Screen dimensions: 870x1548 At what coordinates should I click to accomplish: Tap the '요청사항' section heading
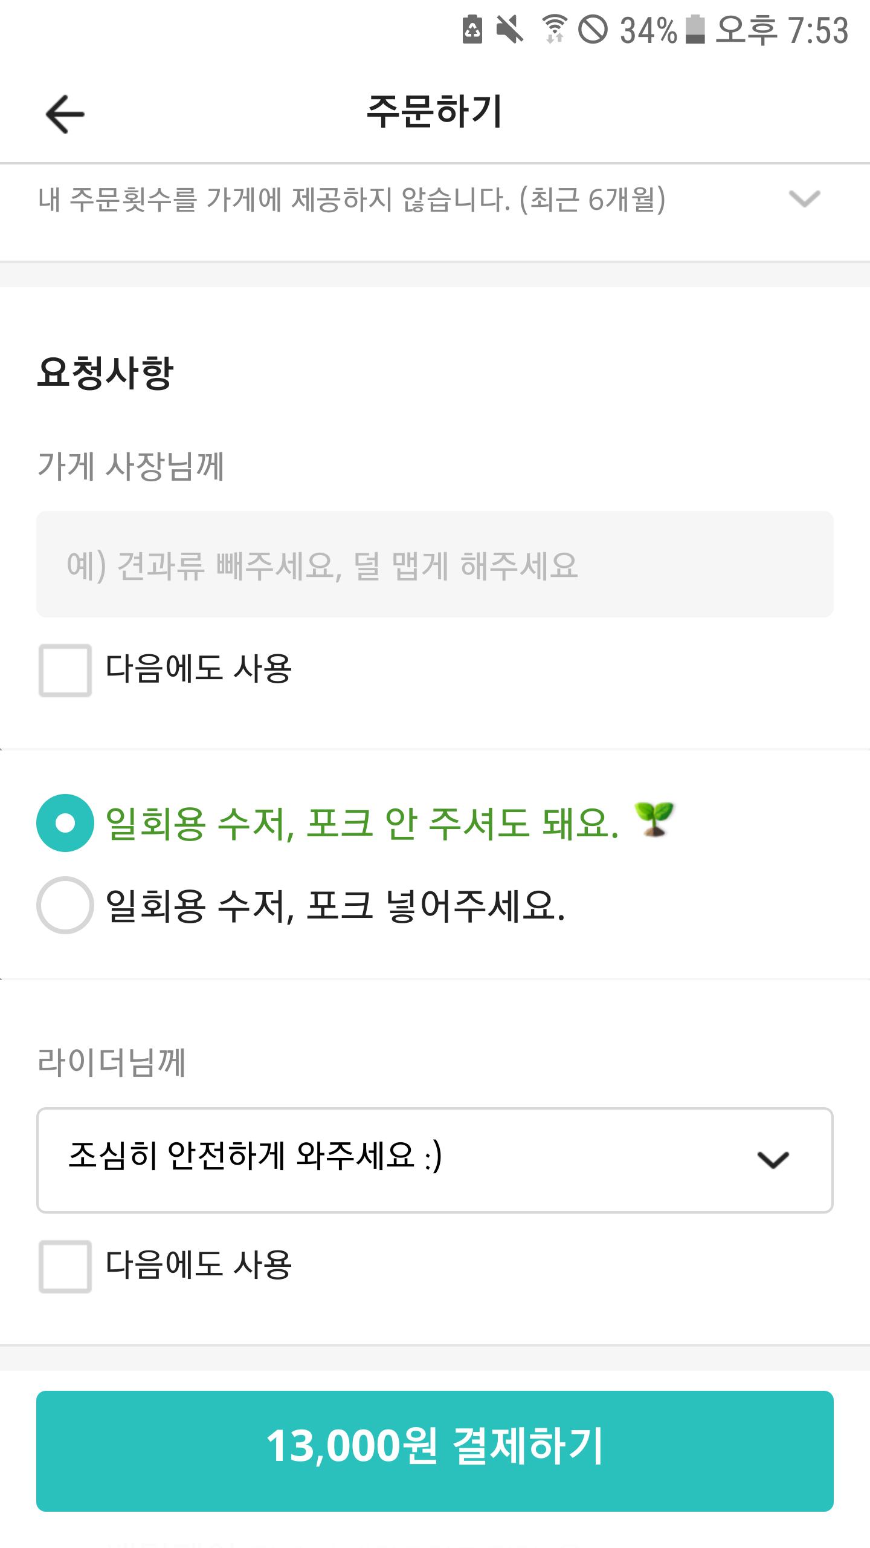pyautogui.click(x=106, y=372)
